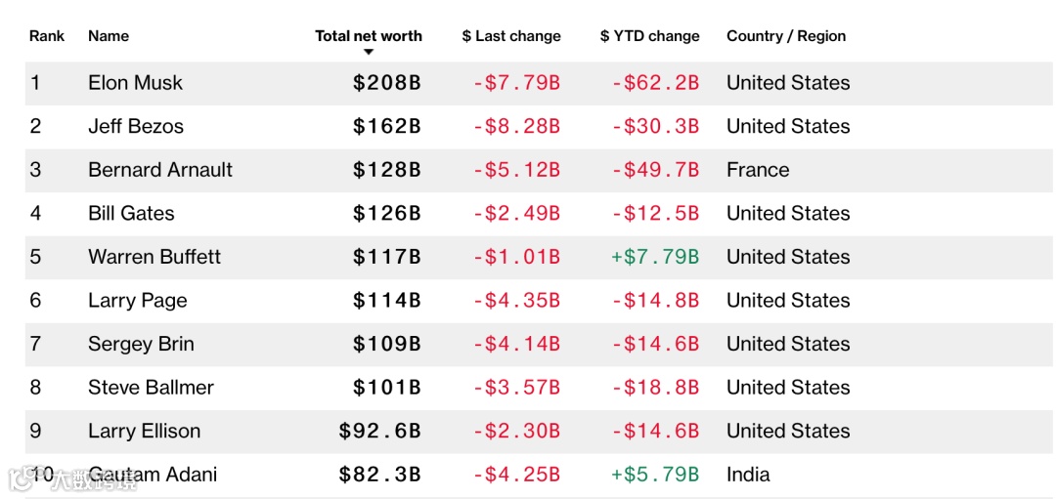The image size is (1056, 499).
Task: Sort by Country / Region header
Action: (x=786, y=36)
